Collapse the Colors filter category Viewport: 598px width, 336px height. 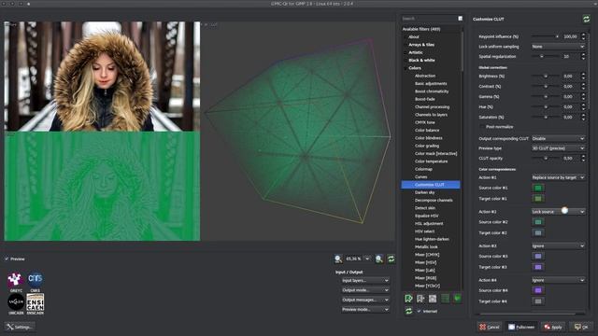[x=405, y=68]
